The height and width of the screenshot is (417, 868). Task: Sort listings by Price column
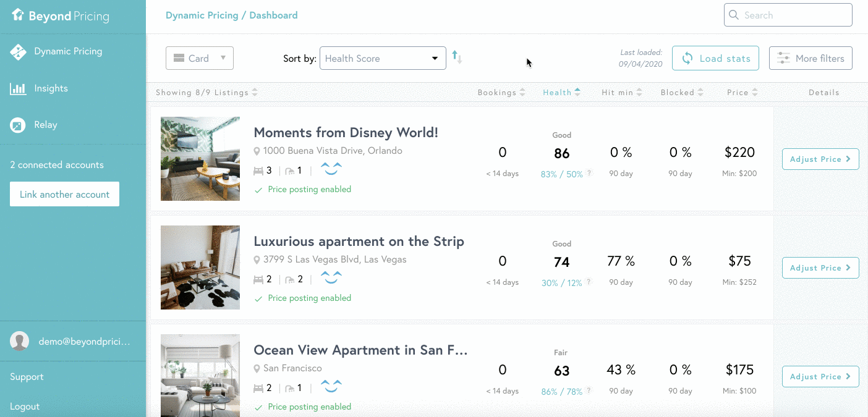742,93
